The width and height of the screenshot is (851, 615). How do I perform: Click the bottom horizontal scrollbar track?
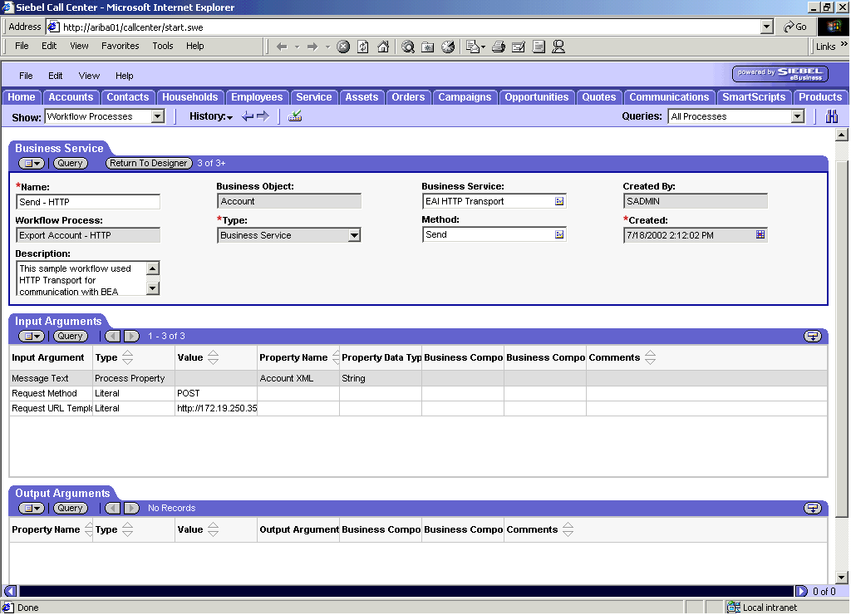click(x=406, y=591)
